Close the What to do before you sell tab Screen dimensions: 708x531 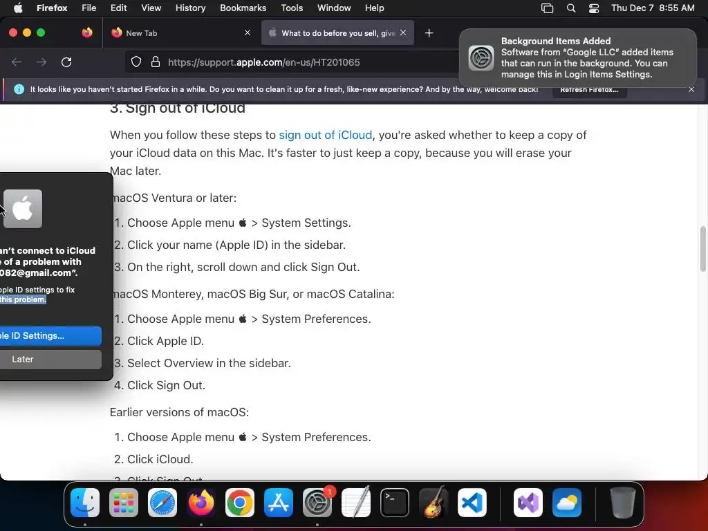click(x=403, y=32)
